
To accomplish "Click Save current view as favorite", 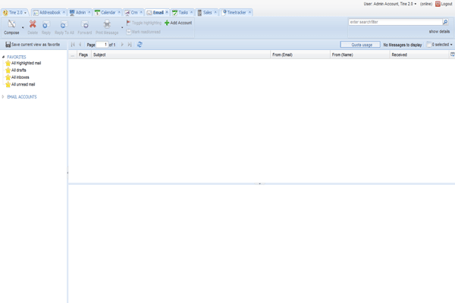I will pyautogui.click(x=33, y=45).
